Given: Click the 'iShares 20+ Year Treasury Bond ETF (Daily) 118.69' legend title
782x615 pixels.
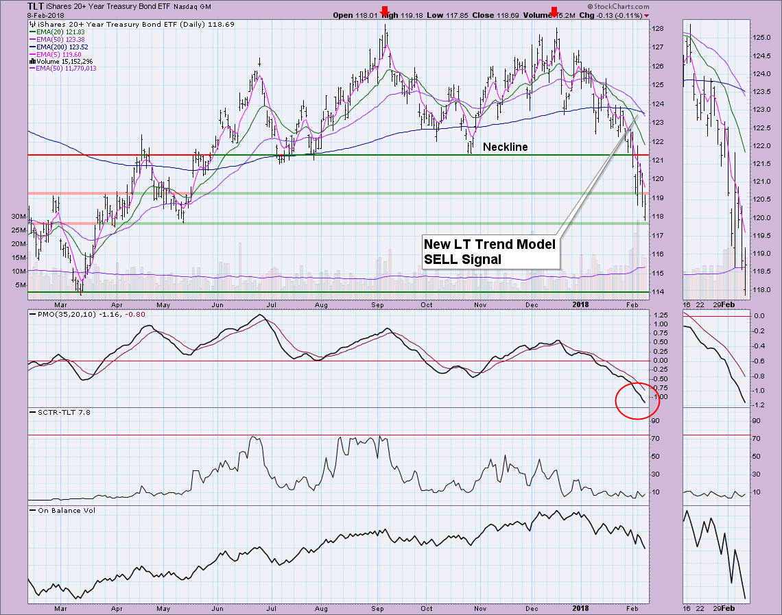Looking at the screenshot, I should click(136, 25).
